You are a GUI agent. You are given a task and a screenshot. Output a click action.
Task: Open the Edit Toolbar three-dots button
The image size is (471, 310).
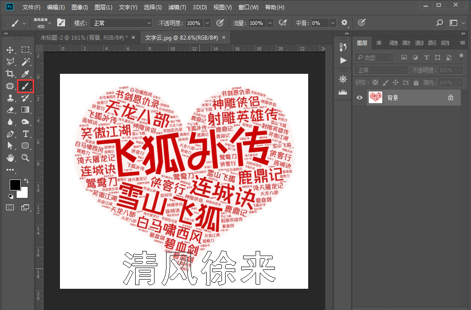pyautogui.click(x=10, y=170)
